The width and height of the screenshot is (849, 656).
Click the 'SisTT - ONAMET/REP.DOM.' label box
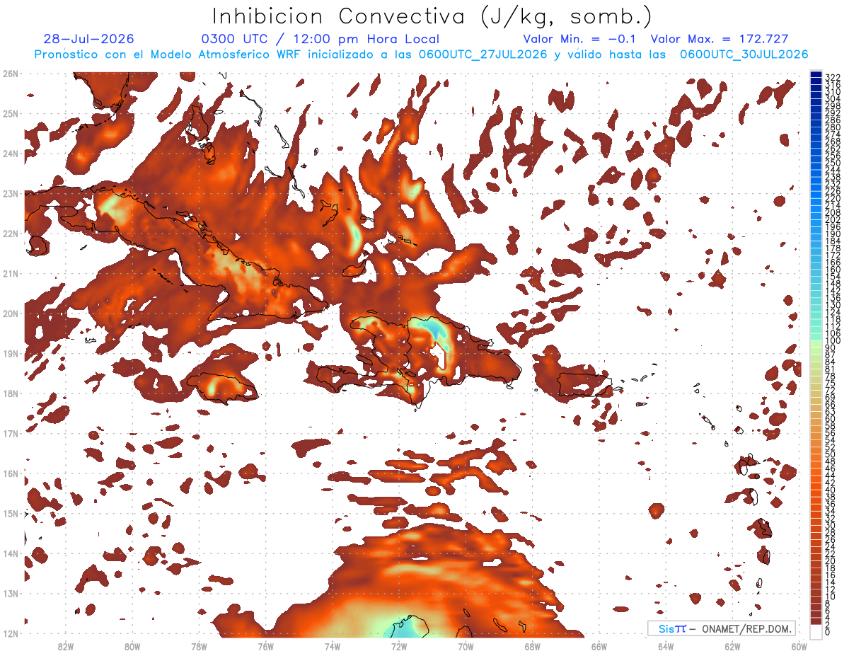(x=722, y=628)
